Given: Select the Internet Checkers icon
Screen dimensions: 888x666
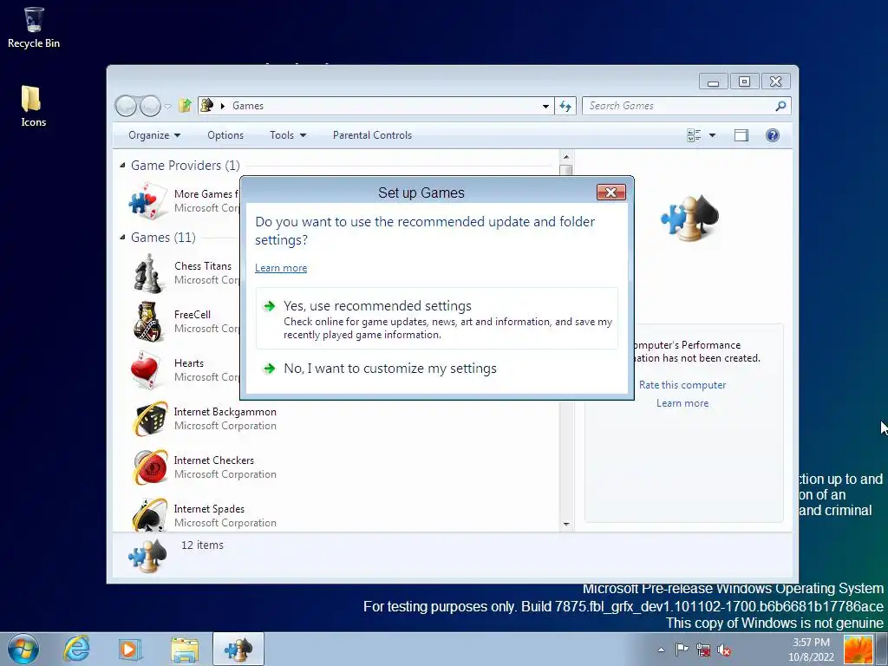Looking at the screenshot, I should (150, 467).
